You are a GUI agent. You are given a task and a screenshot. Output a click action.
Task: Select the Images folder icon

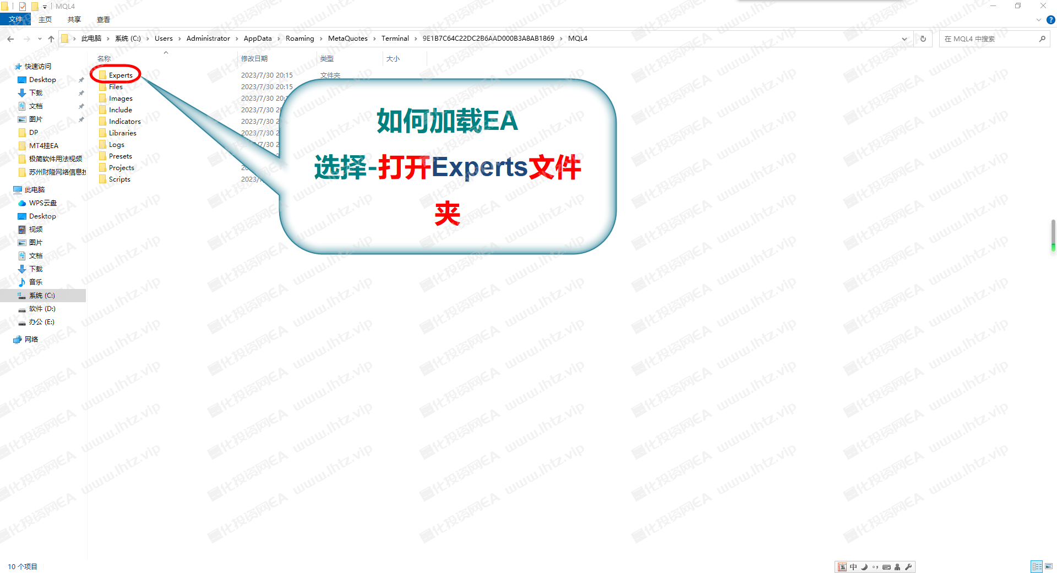[102, 99]
